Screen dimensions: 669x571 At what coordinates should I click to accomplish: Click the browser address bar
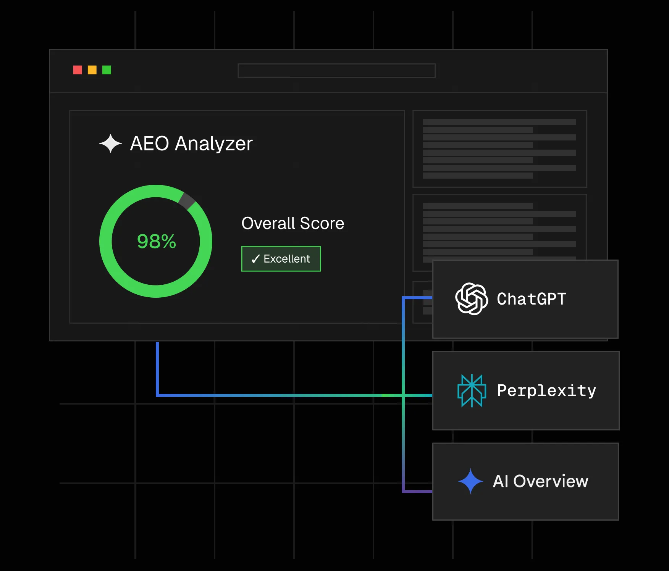coord(336,71)
